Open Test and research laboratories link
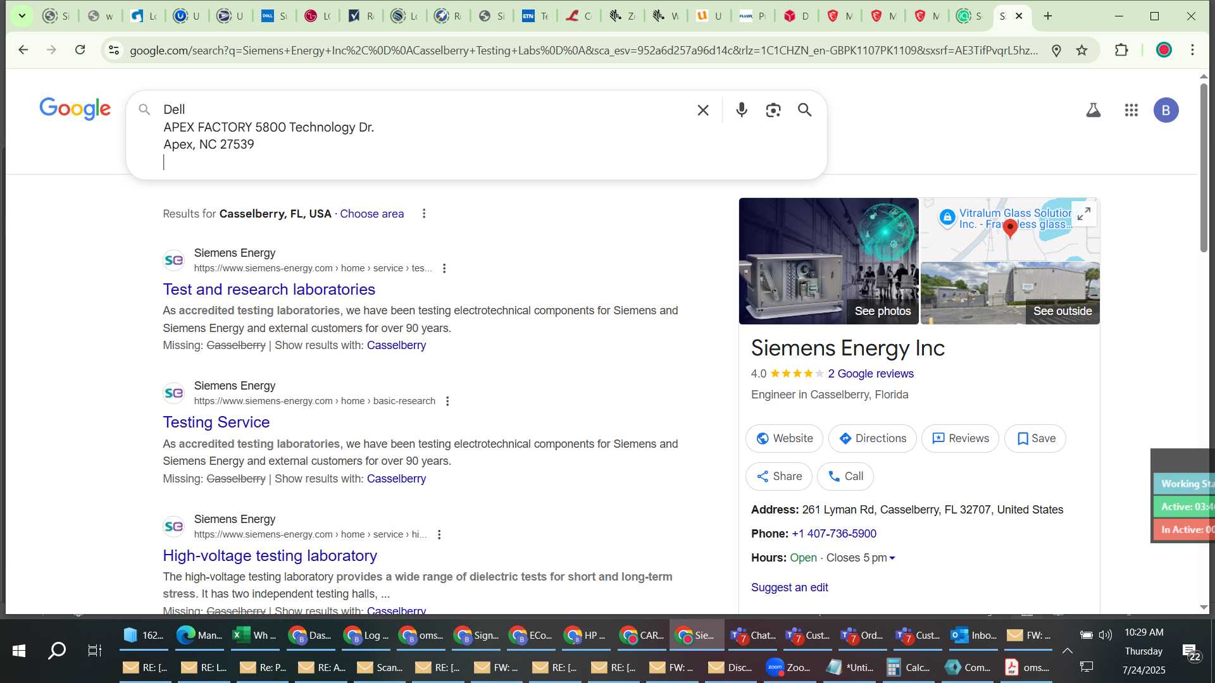The width and height of the screenshot is (1215, 683). pyautogui.click(x=269, y=289)
